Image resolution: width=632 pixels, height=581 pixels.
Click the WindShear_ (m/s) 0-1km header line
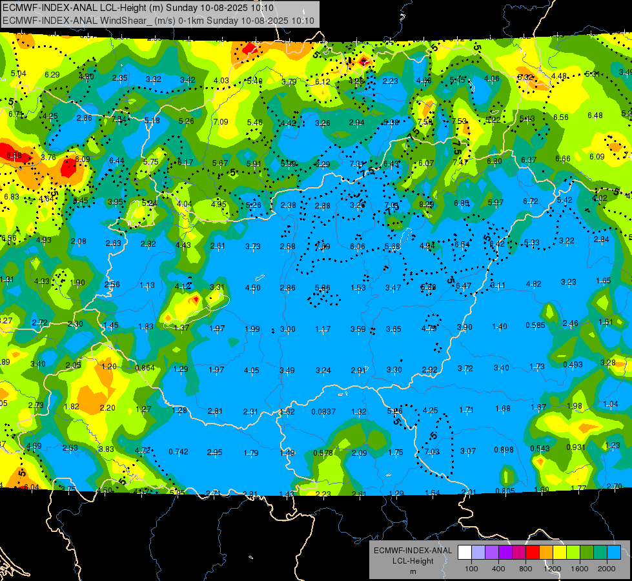click(x=158, y=21)
